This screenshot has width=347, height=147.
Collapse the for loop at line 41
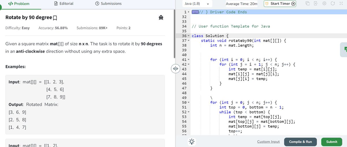point(189,60)
